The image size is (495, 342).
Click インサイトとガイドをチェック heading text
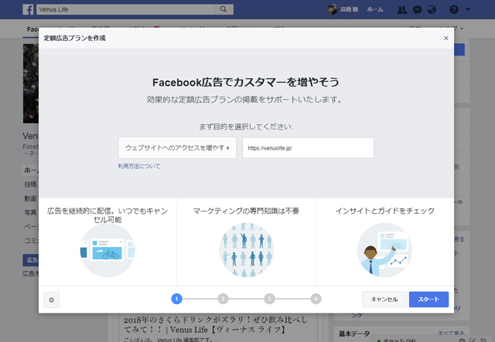[x=385, y=211]
